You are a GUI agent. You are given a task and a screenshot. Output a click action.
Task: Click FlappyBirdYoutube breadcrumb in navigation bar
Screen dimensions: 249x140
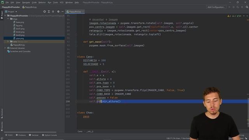tap(11, 7)
